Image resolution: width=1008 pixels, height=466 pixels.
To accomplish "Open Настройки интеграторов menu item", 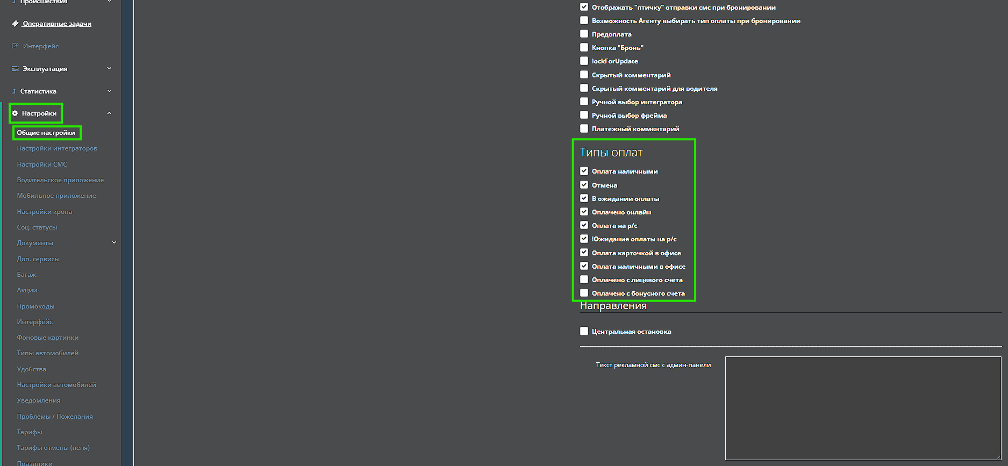I will click(x=57, y=148).
